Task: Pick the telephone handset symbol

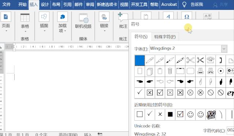Action: pyautogui.click(x=220, y=60)
